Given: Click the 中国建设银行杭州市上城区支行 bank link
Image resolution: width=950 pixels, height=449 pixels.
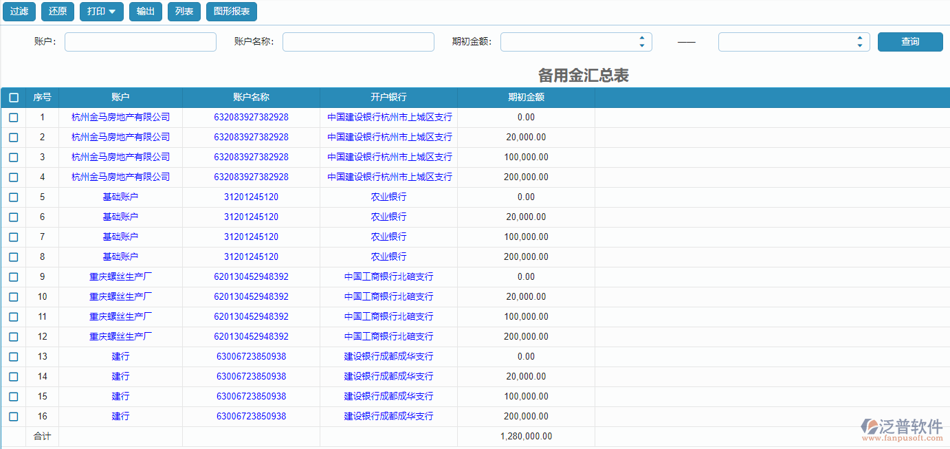Looking at the screenshot, I should (388, 117).
